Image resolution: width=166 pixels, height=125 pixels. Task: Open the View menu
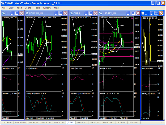11,8
